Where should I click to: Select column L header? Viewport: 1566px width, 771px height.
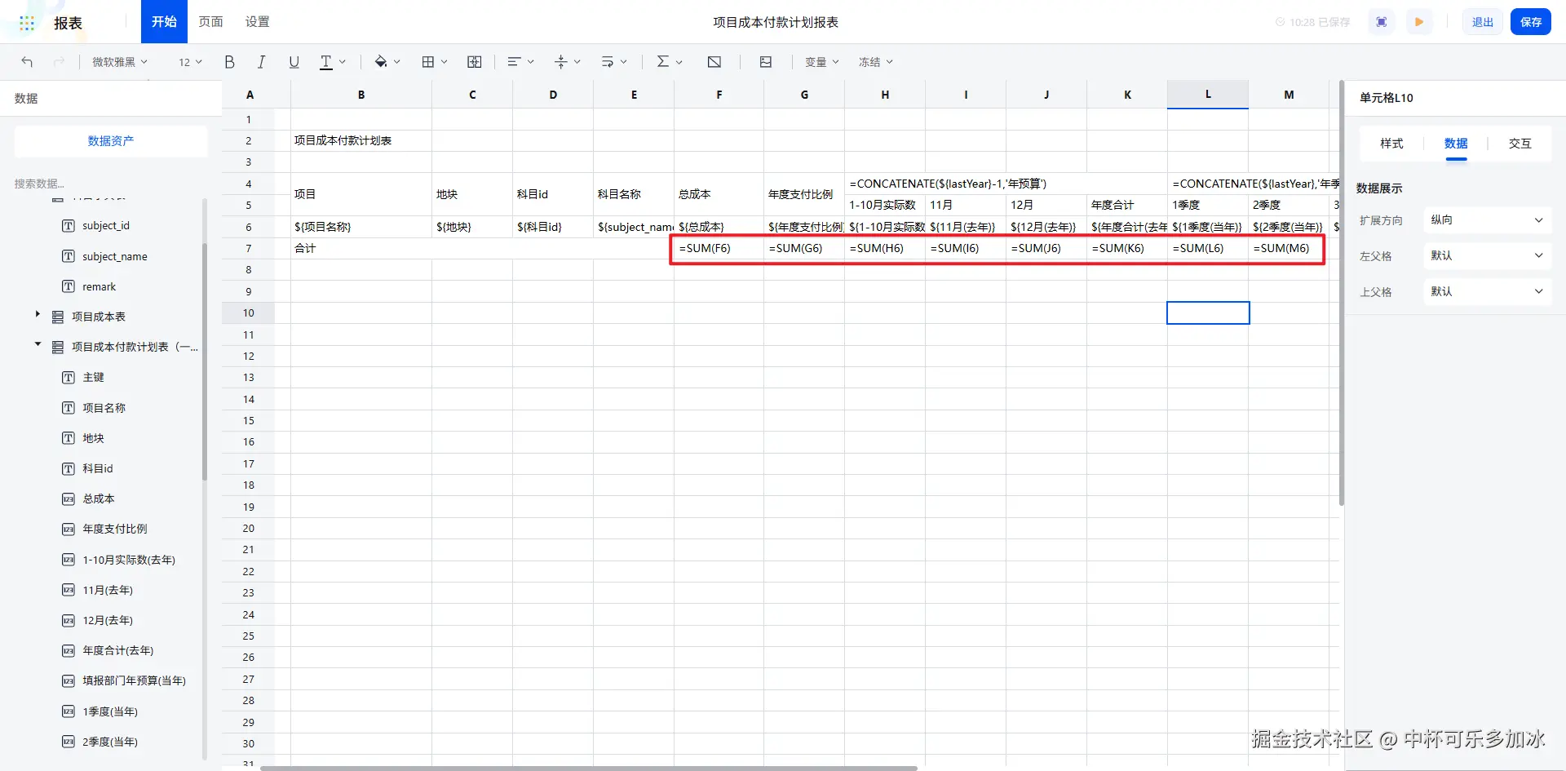1208,95
